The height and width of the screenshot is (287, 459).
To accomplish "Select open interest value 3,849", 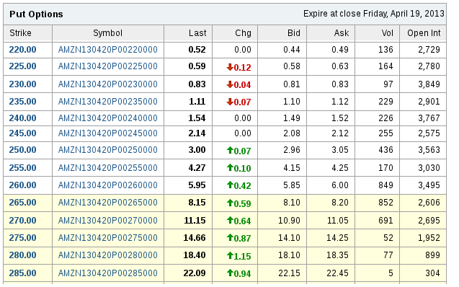I will pyautogui.click(x=429, y=84).
